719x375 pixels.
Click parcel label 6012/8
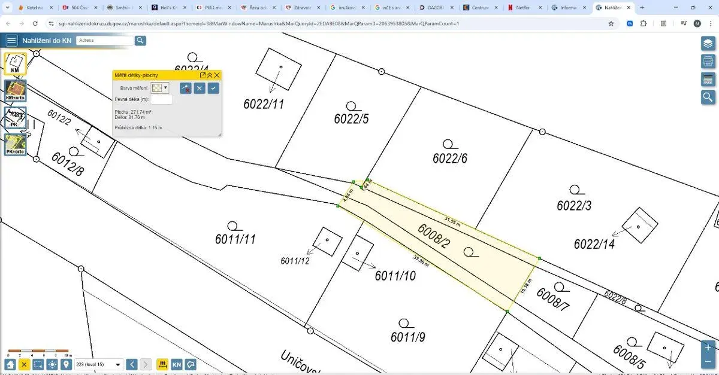point(68,164)
